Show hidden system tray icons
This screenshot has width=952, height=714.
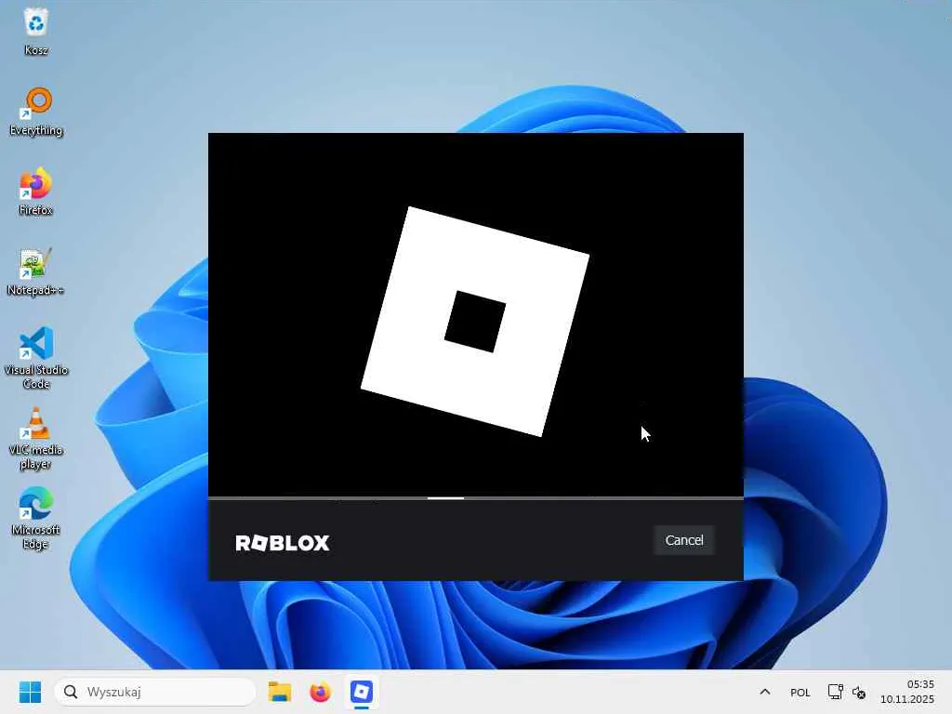(765, 692)
